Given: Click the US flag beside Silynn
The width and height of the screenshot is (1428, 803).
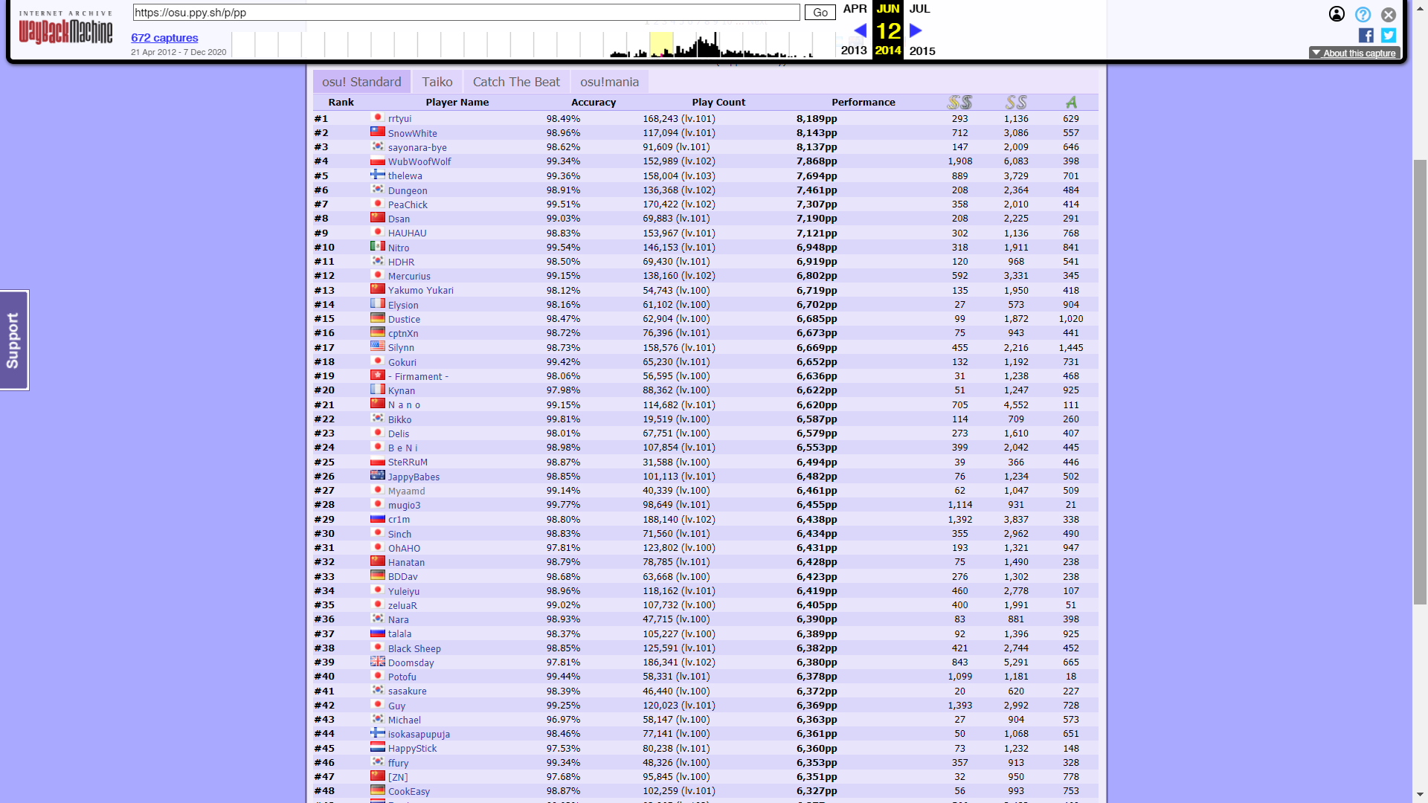Looking at the screenshot, I should tap(378, 346).
